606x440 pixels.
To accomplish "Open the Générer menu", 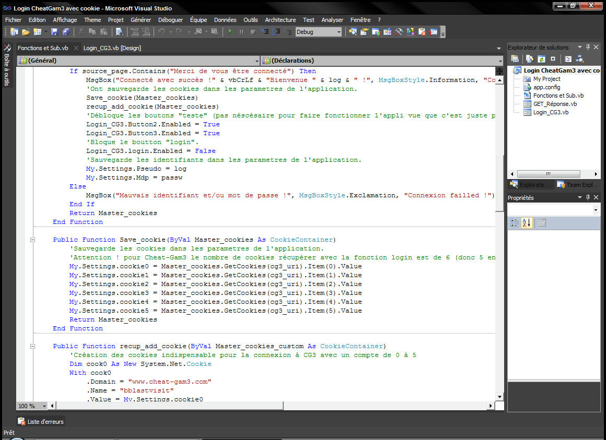I will (x=141, y=20).
